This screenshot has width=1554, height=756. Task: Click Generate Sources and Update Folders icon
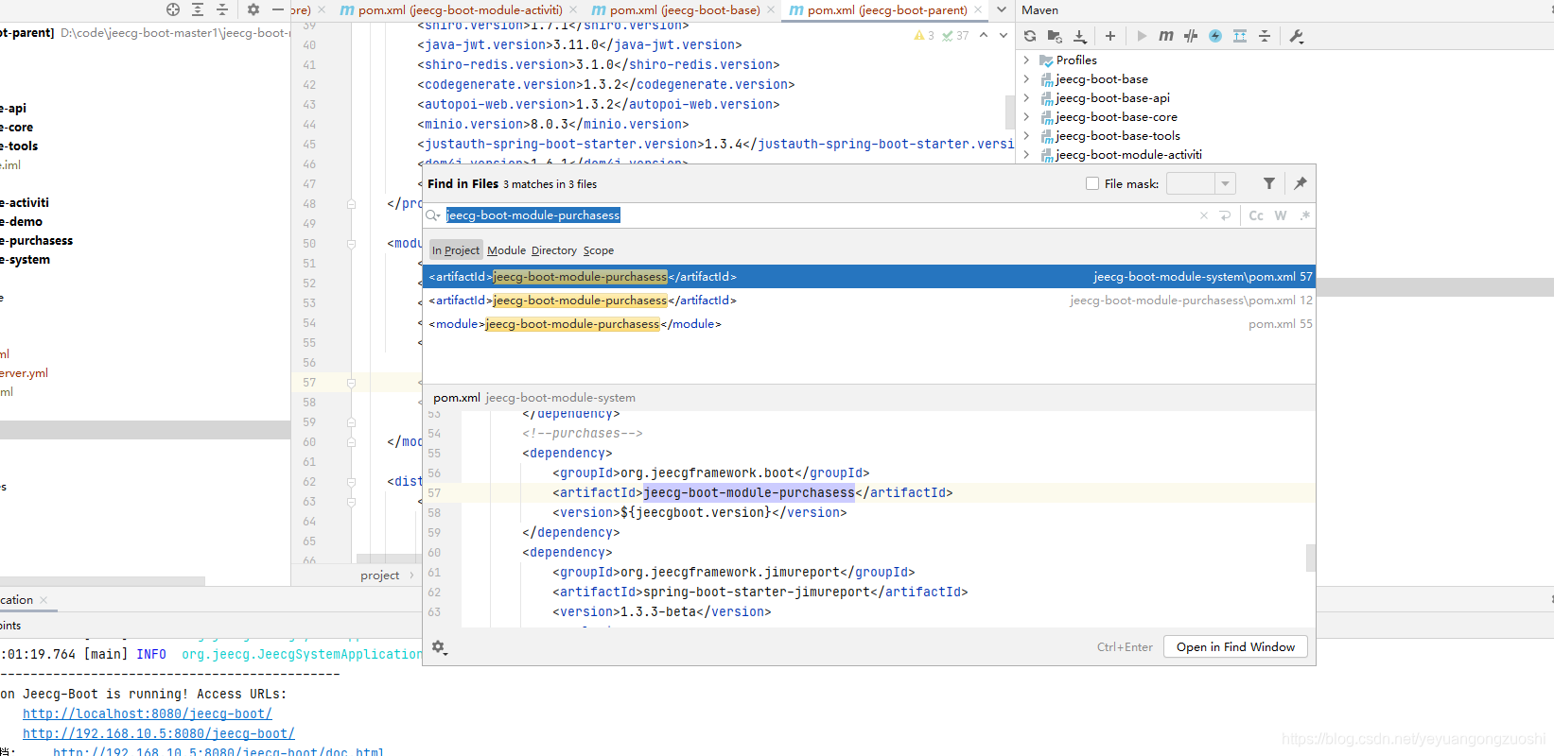point(1055,36)
